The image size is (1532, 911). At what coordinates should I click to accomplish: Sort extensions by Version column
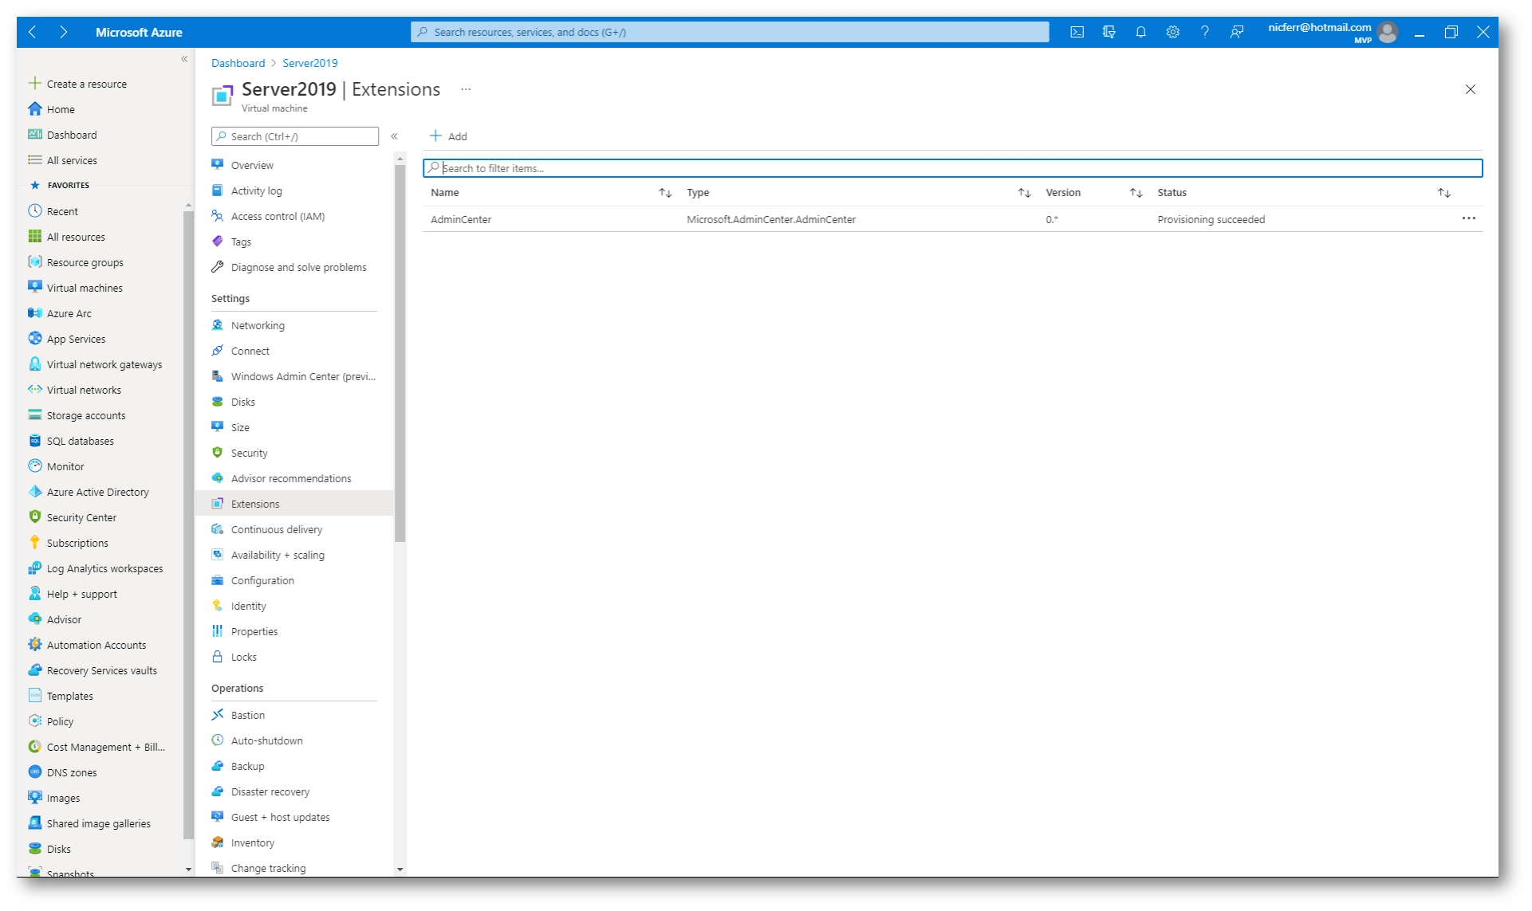point(1136,193)
